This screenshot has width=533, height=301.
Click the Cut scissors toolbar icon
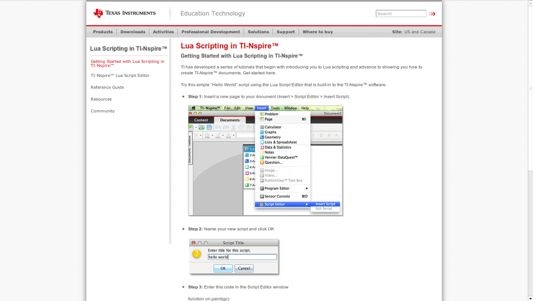coord(234,127)
